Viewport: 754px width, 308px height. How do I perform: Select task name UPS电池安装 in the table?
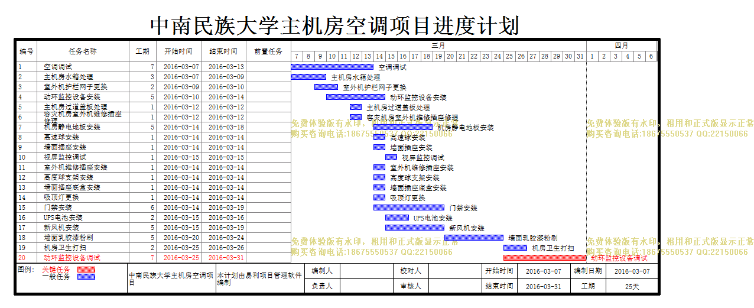(63, 218)
